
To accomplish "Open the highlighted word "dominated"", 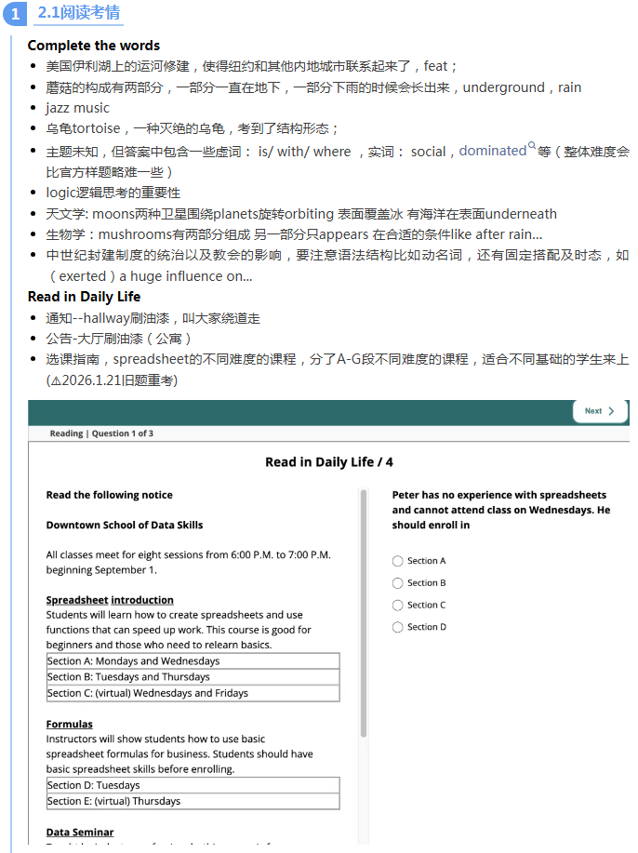I will coord(492,151).
